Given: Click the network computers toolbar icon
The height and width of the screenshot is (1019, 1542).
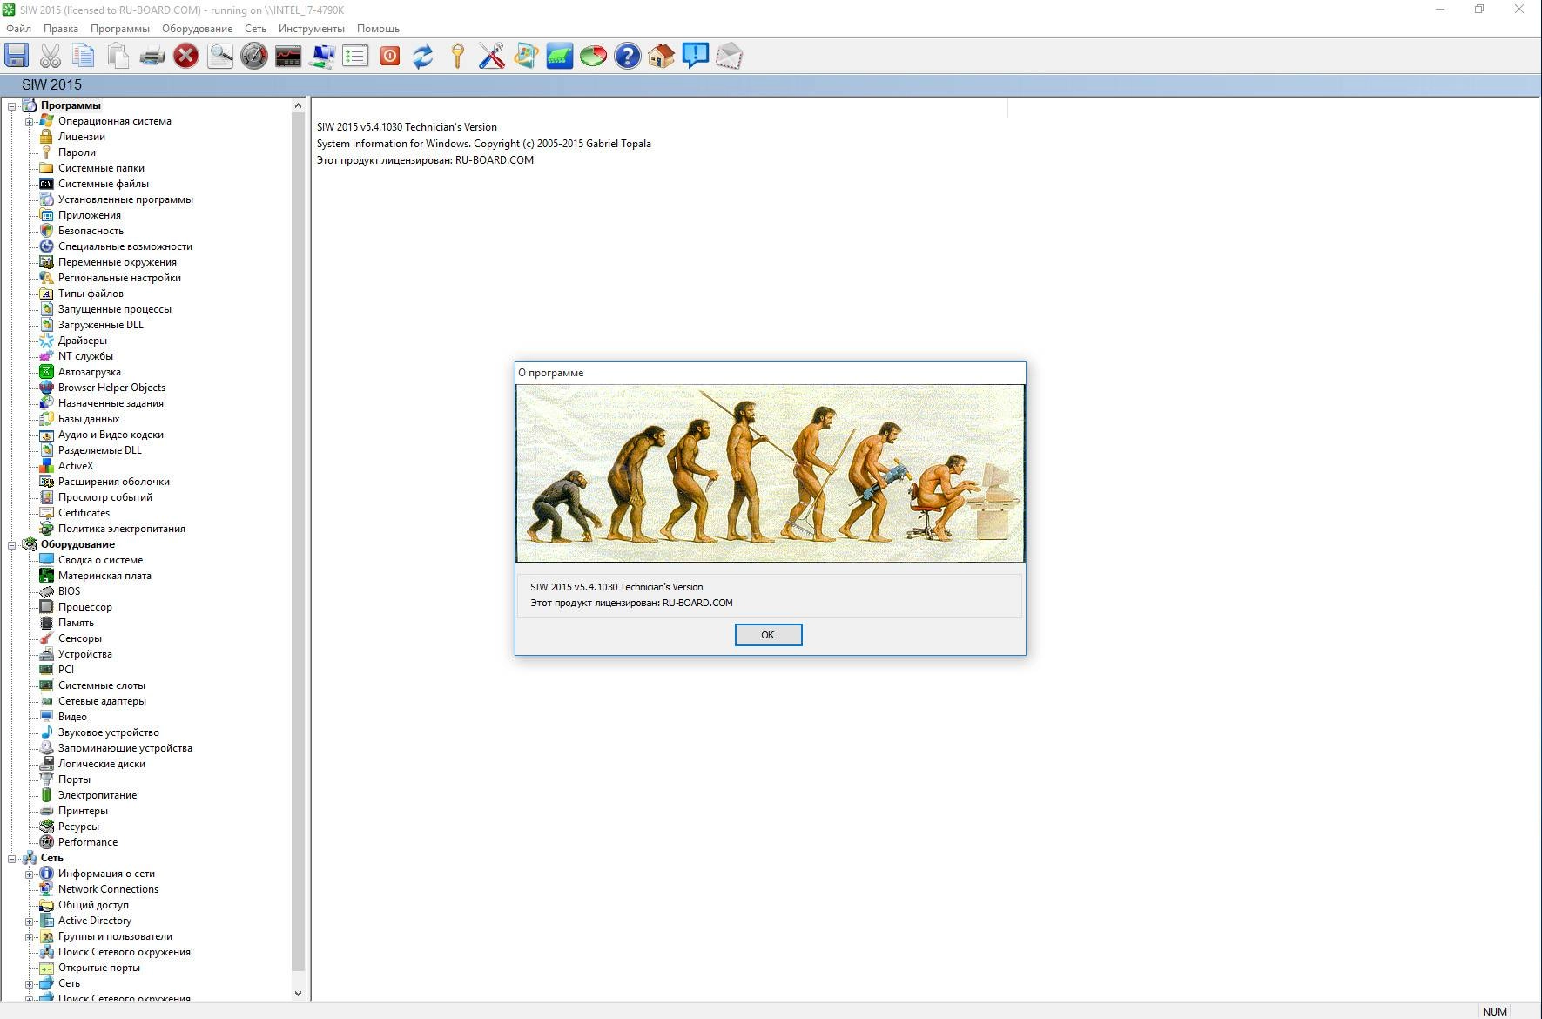Looking at the screenshot, I should 322,57.
